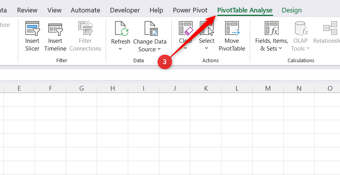Select column F header

pos(50,88)
